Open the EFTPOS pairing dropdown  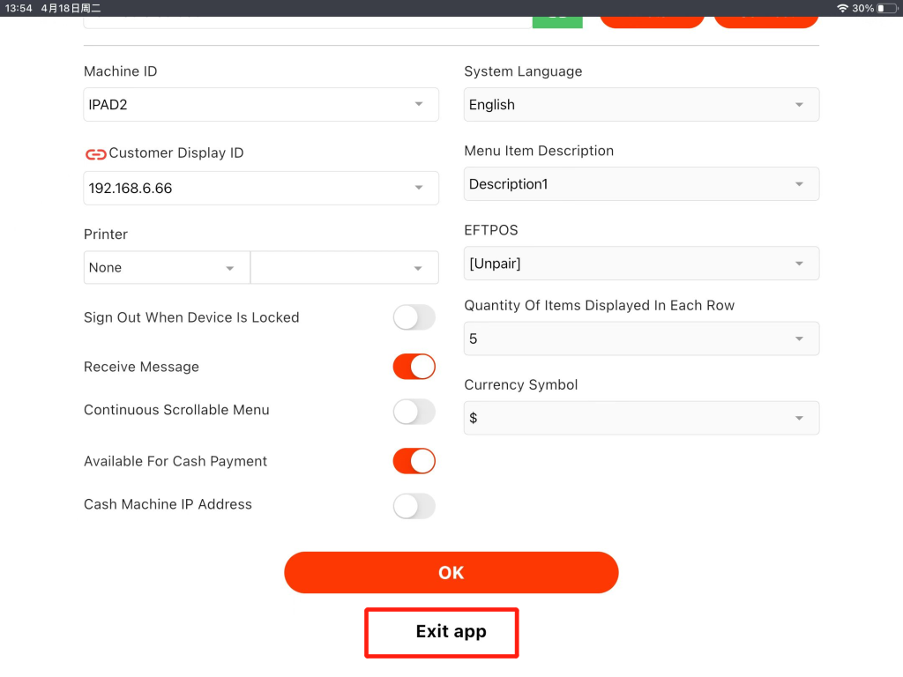pos(641,264)
